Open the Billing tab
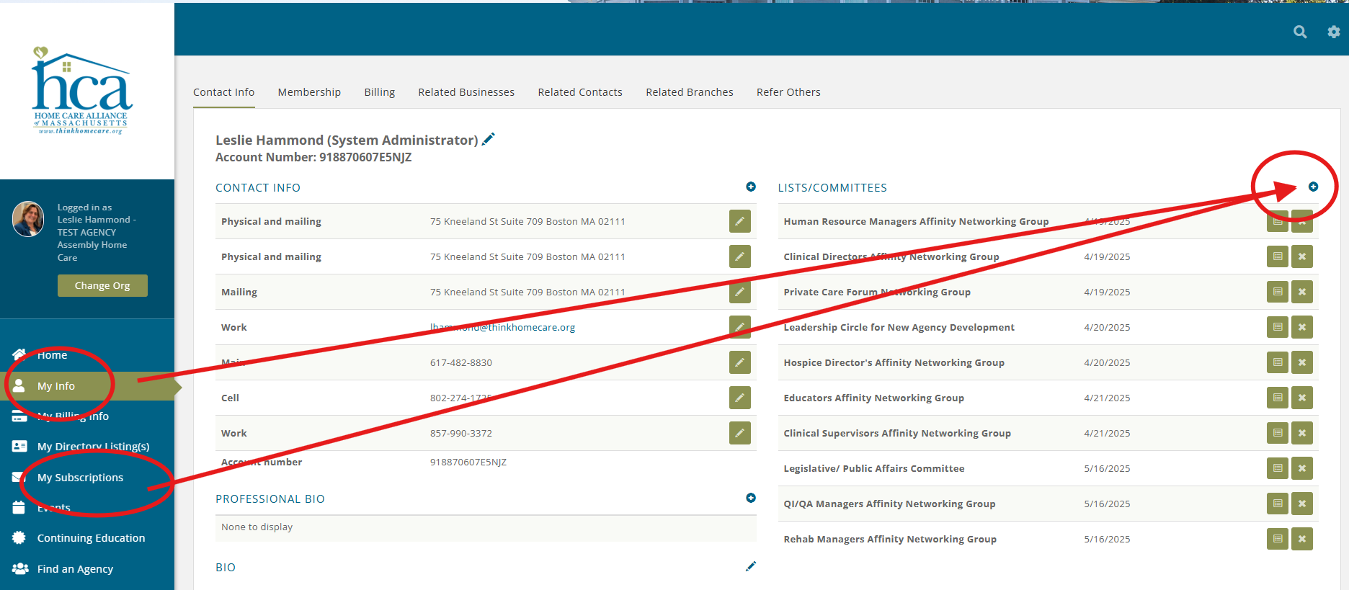The height and width of the screenshot is (590, 1349). click(380, 92)
